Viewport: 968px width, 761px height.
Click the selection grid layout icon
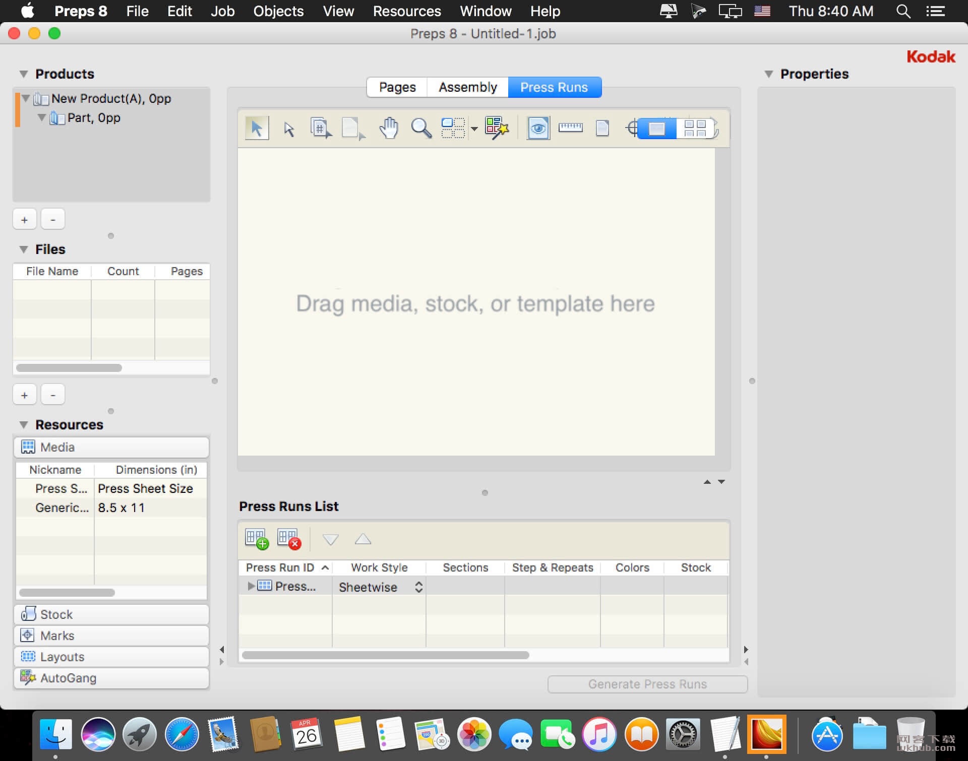click(x=453, y=128)
